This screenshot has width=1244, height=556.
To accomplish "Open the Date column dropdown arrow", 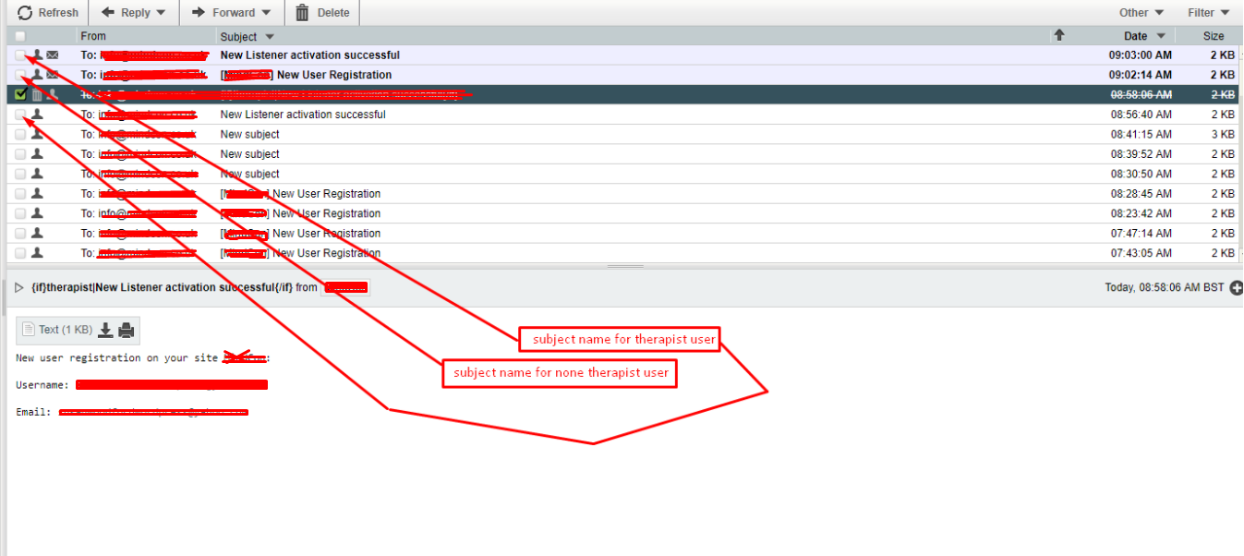I will pos(1160,37).
